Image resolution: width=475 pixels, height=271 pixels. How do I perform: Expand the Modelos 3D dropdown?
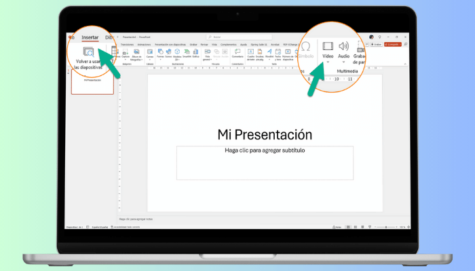(179, 60)
